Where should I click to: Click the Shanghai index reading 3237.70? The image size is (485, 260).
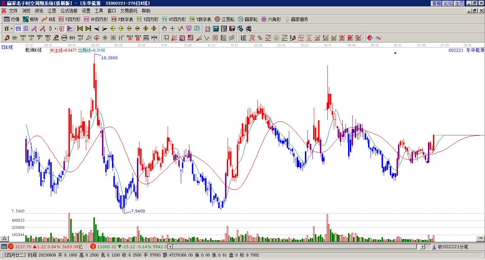click(x=23, y=246)
